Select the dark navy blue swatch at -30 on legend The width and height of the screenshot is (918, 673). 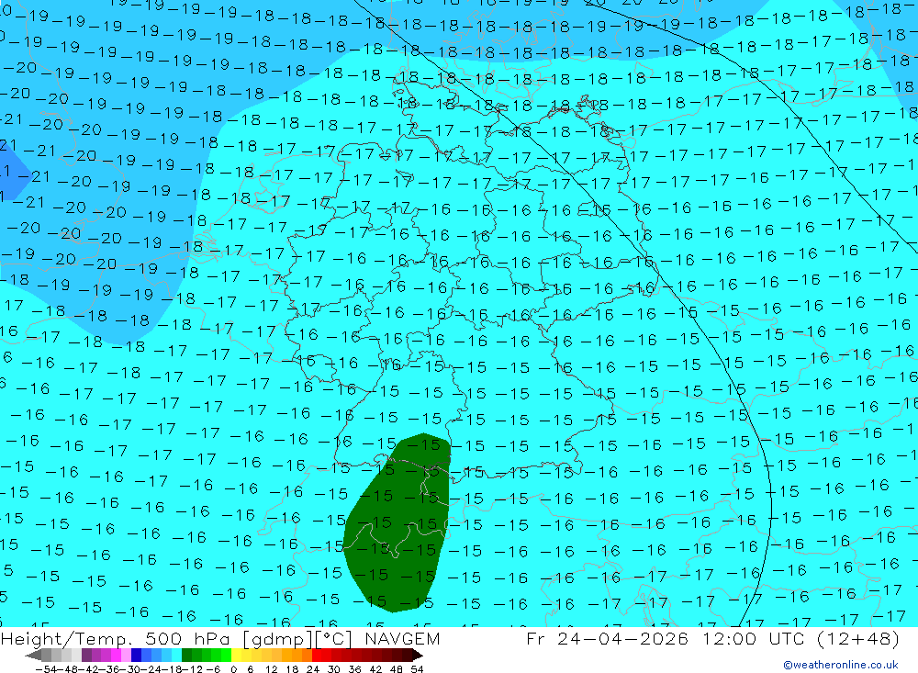pyautogui.click(x=136, y=656)
